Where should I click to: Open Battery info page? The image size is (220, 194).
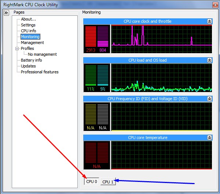coord(31,60)
